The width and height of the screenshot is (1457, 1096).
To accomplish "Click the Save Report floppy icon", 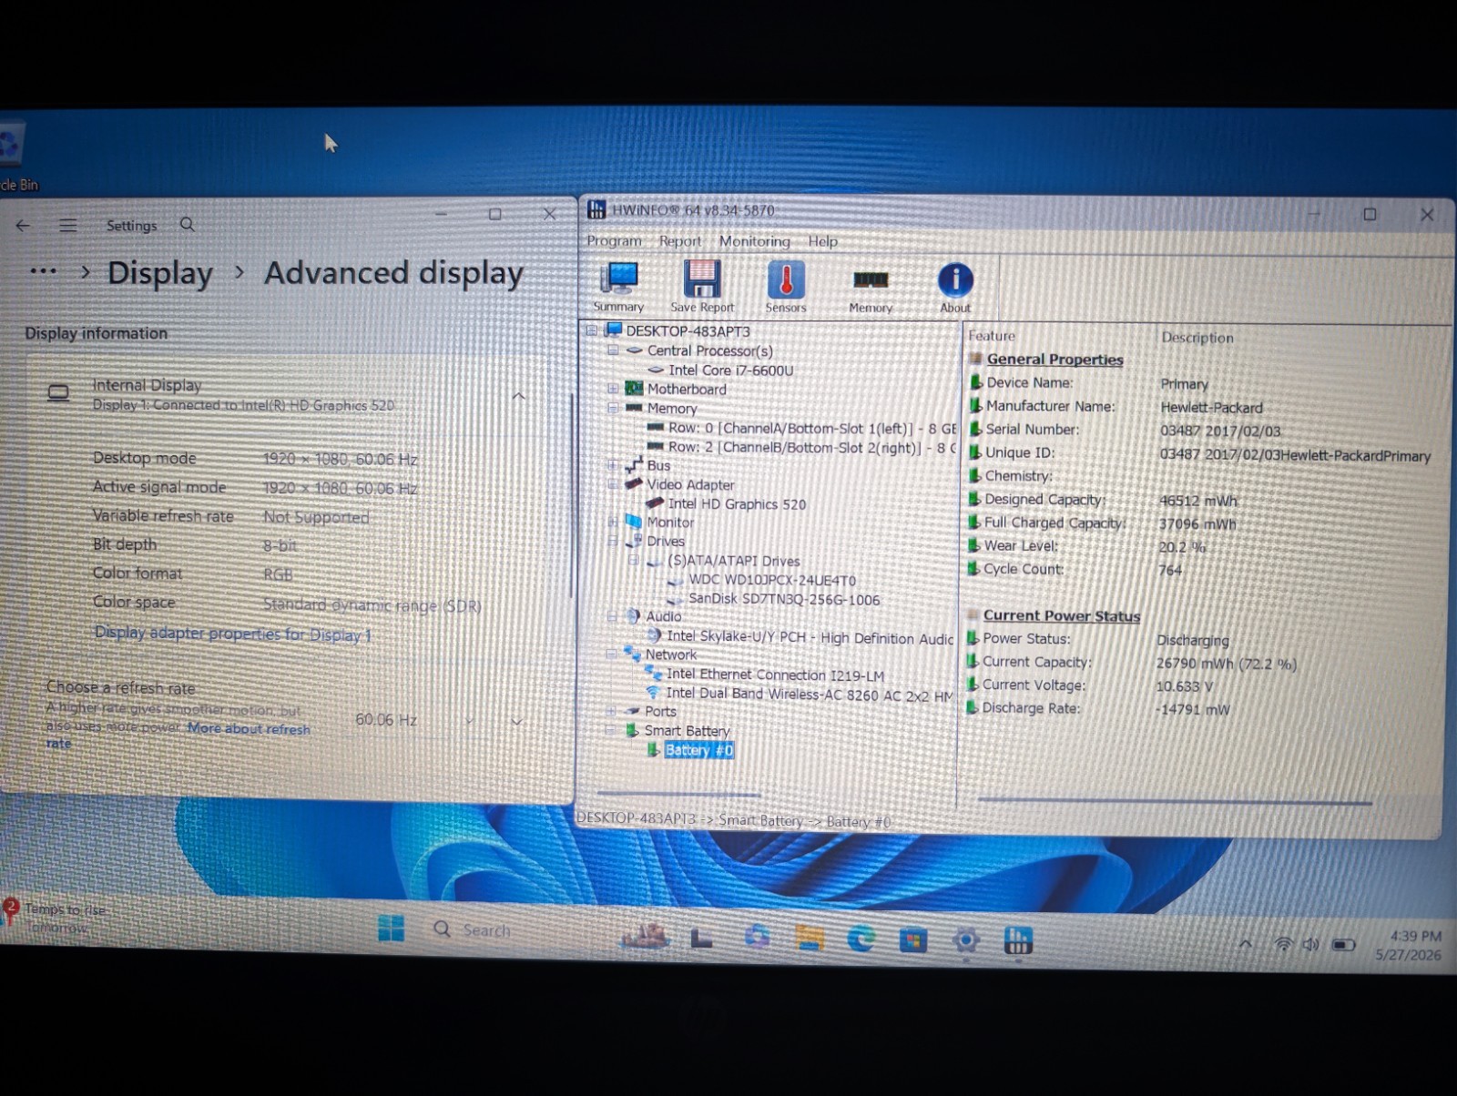I will (x=702, y=287).
